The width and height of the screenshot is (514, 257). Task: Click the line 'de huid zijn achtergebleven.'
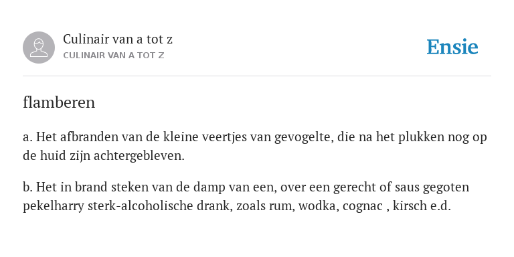click(x=104, y=156)
